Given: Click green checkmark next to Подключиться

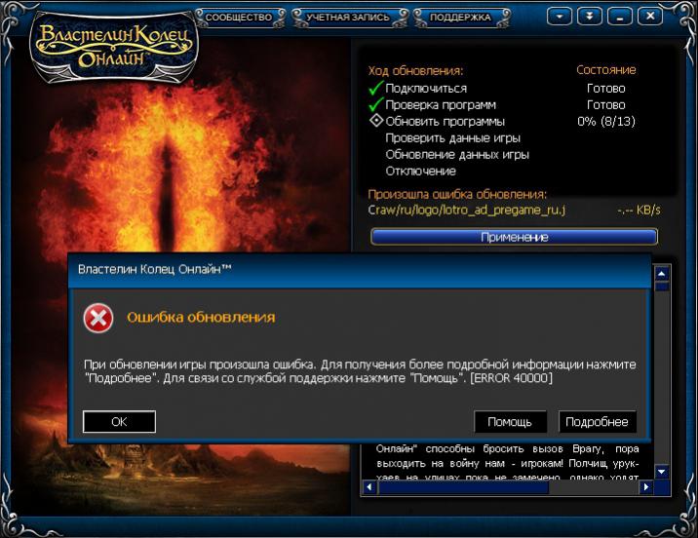Looking at the screenshot, I should [374, 89].
